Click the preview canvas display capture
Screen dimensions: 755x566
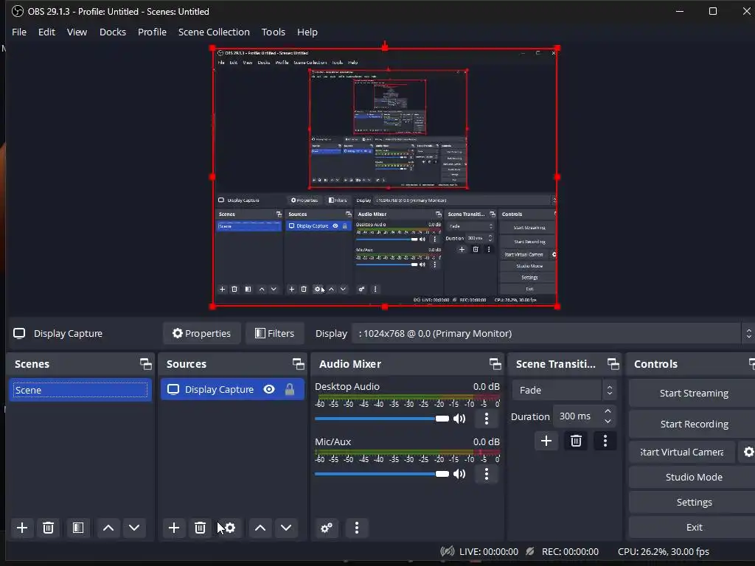pyautogui.click(x=385, y=177)
